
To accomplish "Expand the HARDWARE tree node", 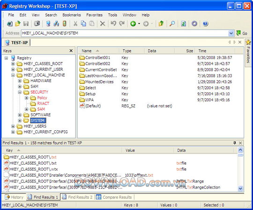I will point(20,81).
